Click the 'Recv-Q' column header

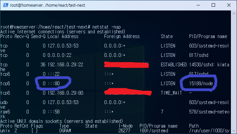pos(22,36)
